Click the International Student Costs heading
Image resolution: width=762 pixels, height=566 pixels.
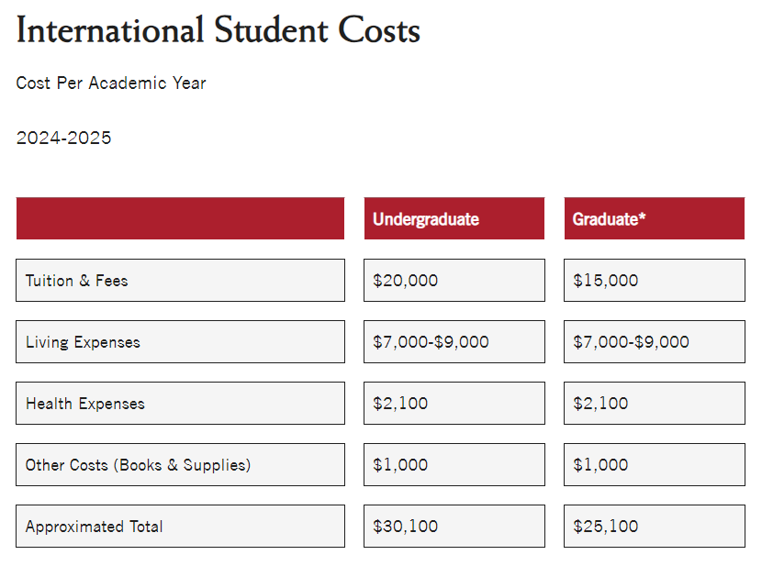[x=218, y=30]
